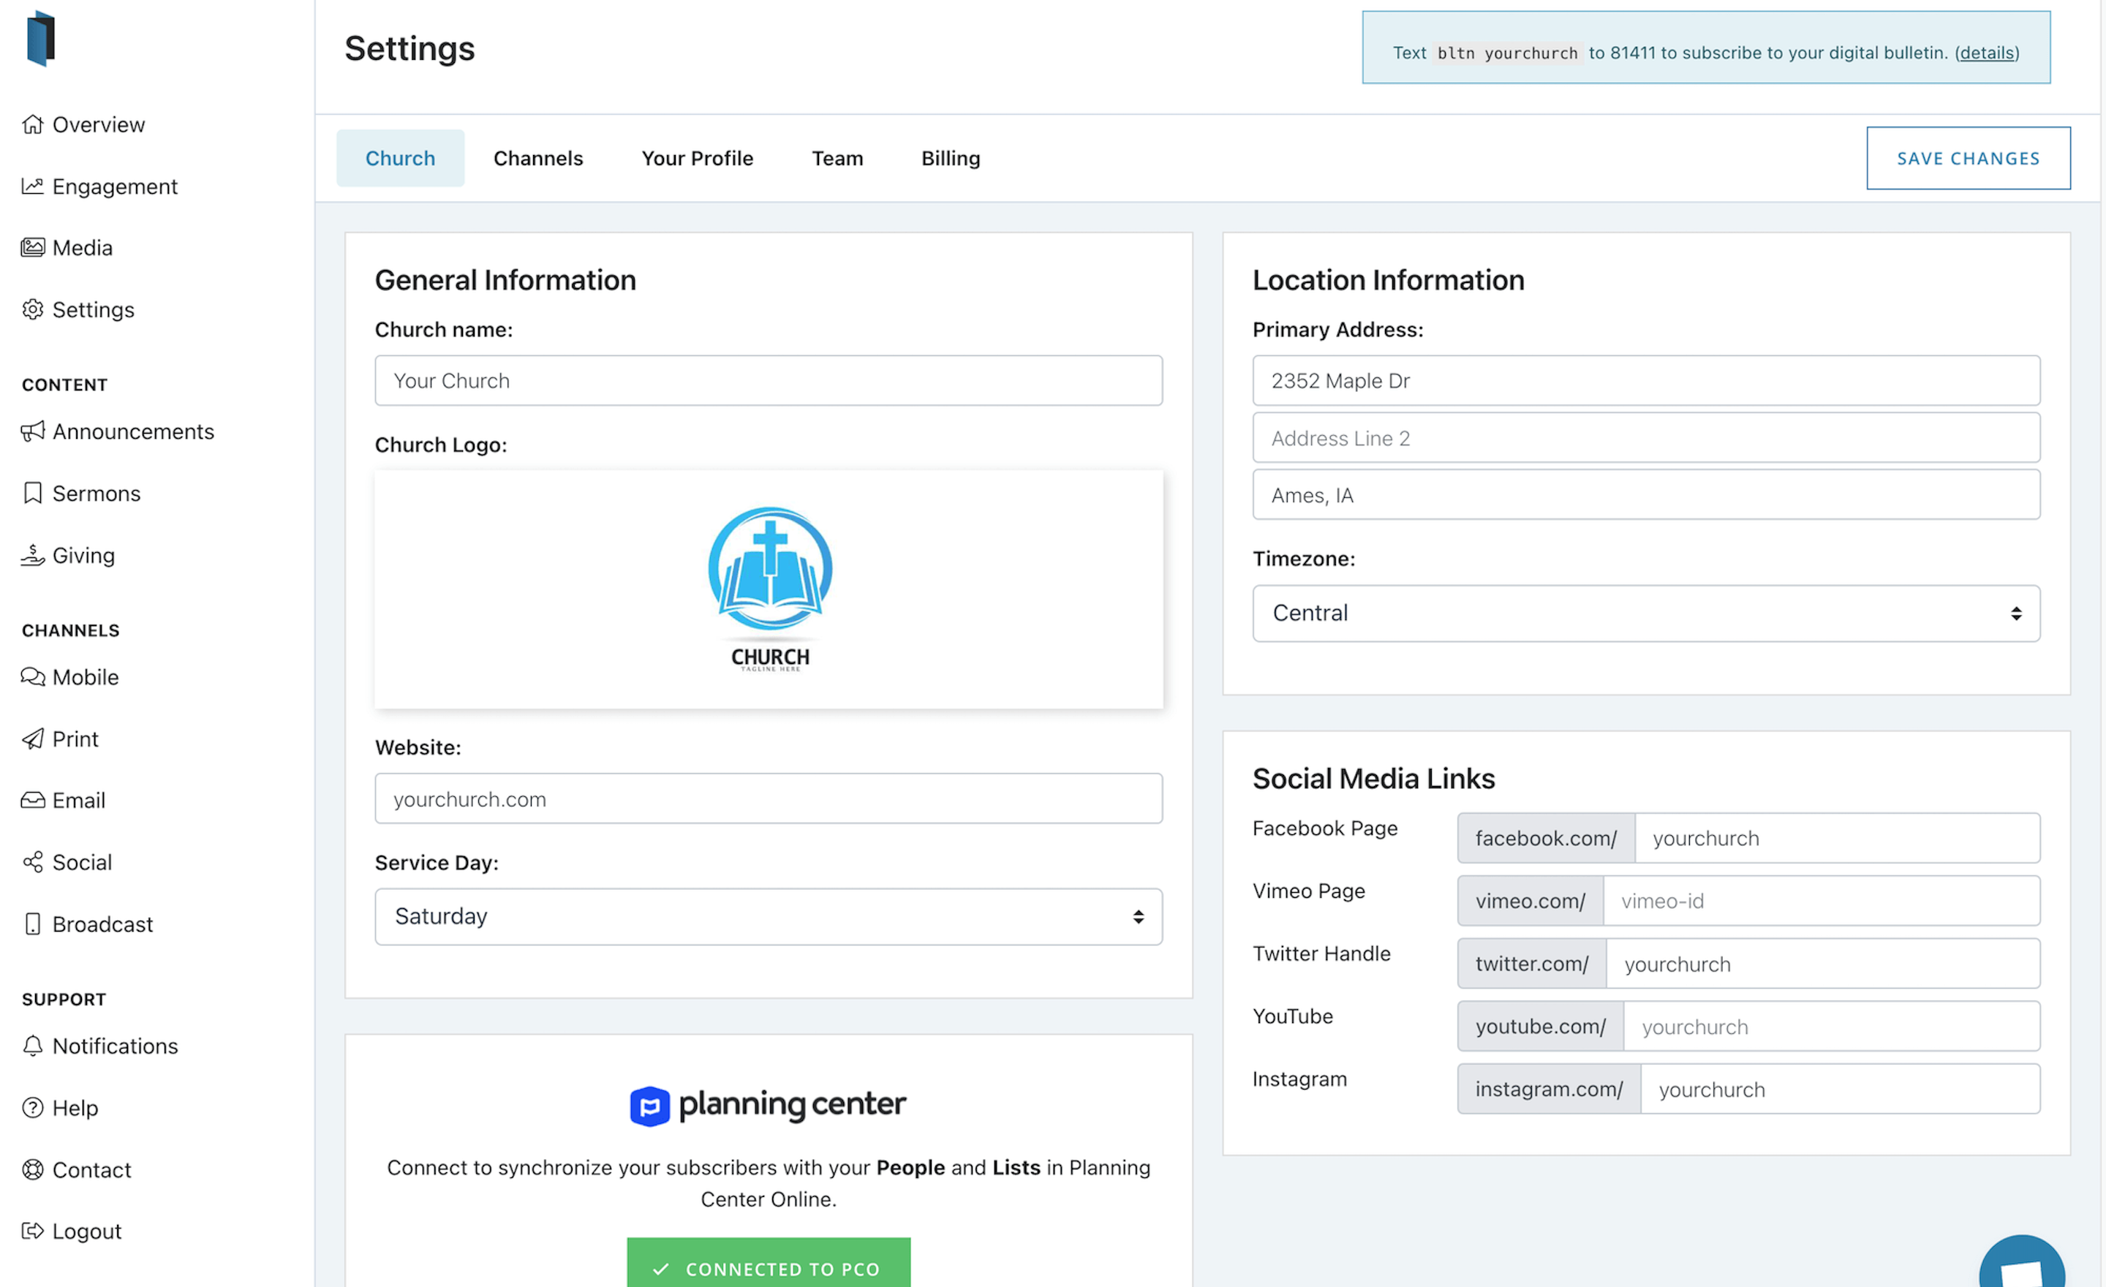Screen dimensions: 2106x1287
Task: Click the Mobile channel icon
Action: [x=32, y=676]
